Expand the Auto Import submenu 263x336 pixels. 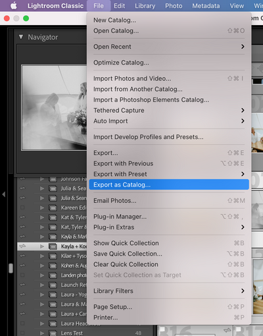[x=169, y=121]
